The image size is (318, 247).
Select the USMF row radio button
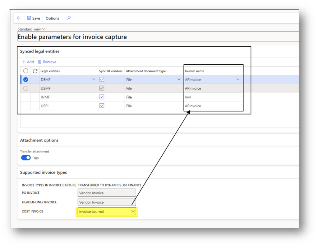26,88
